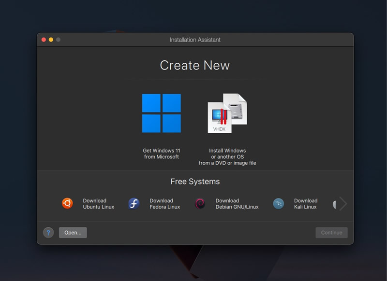Open help with the question mark icon

48,233
